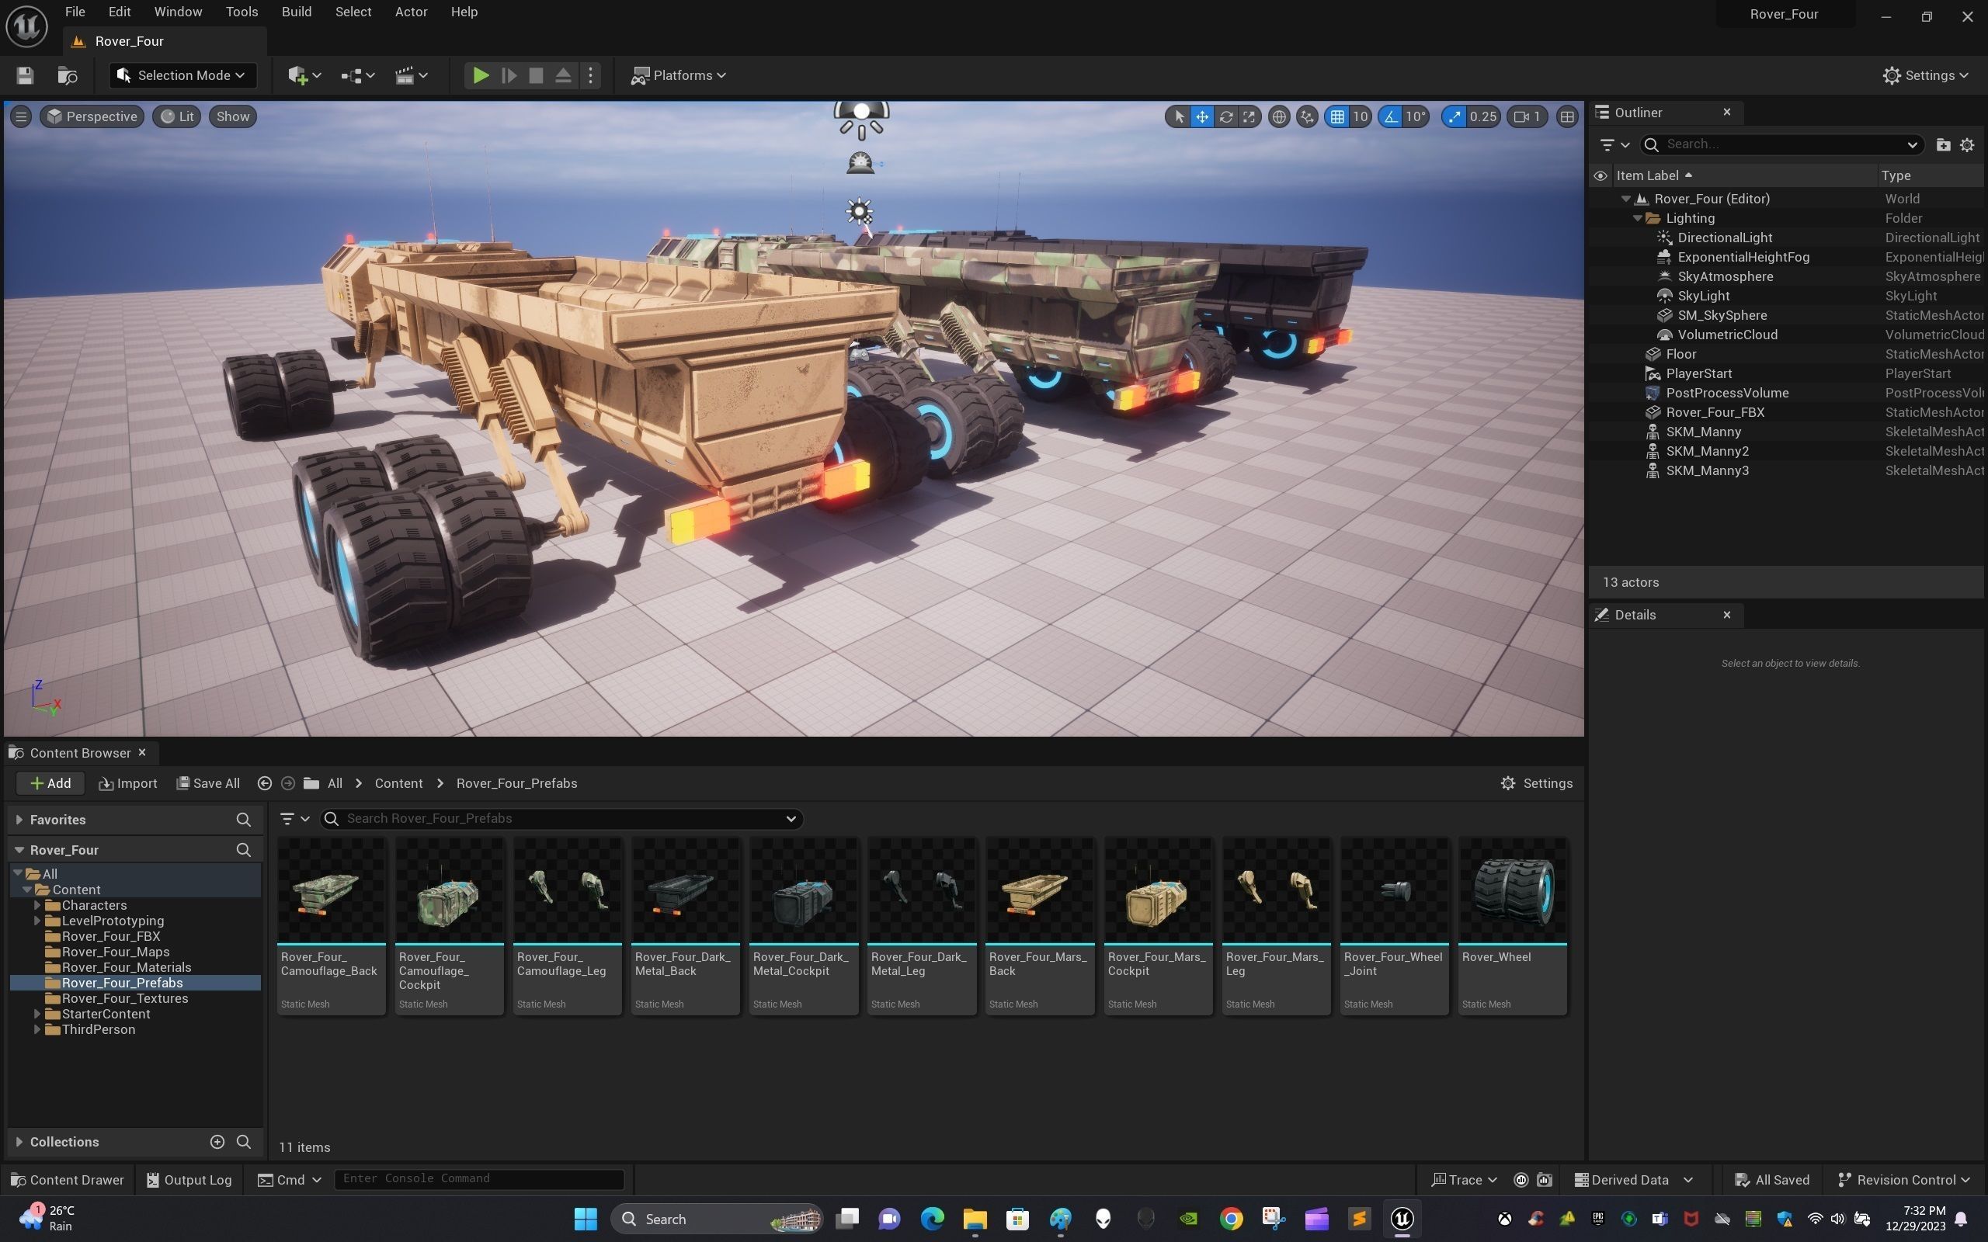Open the Actor menu

[411, 12]
